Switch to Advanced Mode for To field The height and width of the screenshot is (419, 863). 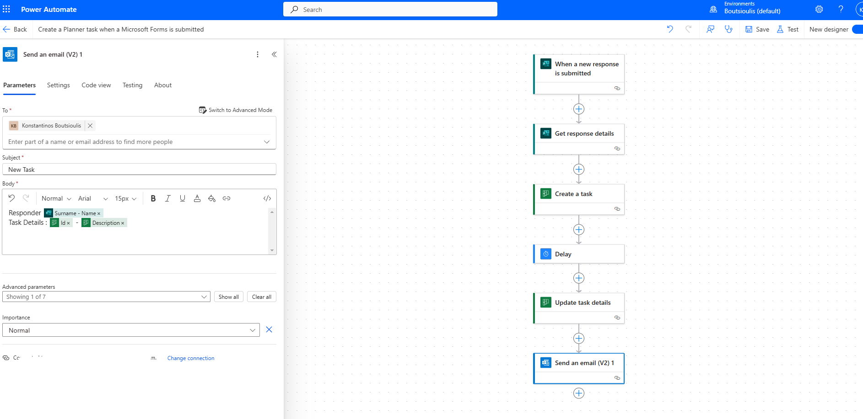click(x=236, y=110)
